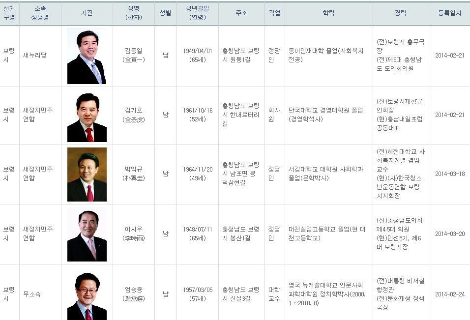Click the 선거구명 column header
This screenshot has width=470, height=320.
click(x=9, y=13)
